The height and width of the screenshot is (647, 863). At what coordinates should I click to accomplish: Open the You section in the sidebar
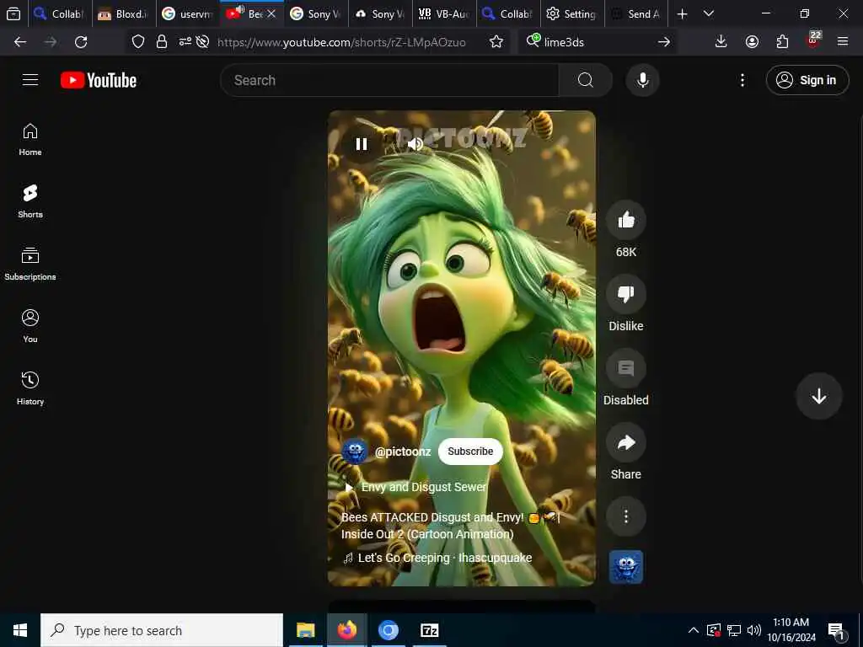30,326
